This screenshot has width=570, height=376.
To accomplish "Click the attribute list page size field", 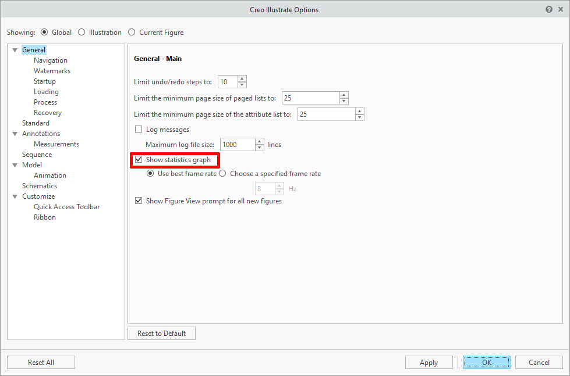I will 327,114.
